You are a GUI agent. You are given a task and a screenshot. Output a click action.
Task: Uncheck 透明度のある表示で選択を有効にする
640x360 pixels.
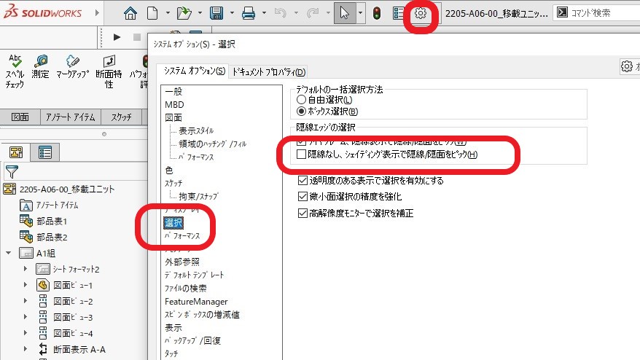tap(303, 180)
